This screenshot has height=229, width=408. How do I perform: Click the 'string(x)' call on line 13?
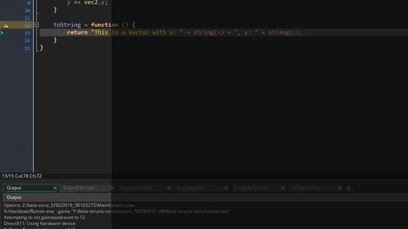(x=208, y=32)
